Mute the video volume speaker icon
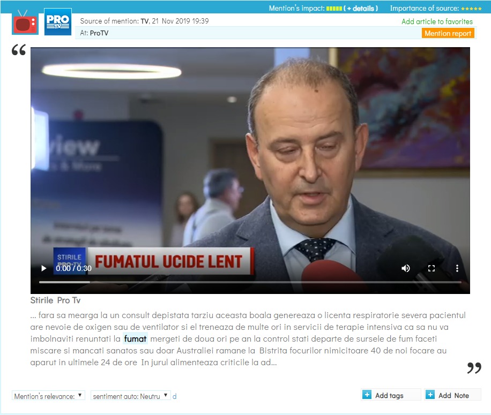Screen dimensions: 491x415 coord(406,268)
